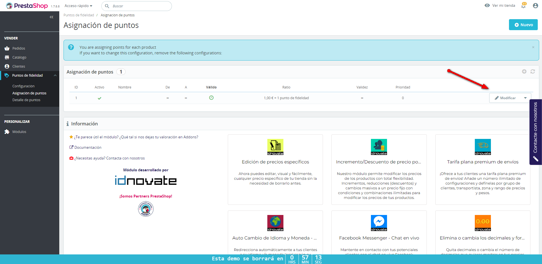Click the Tarifa plana premium de envíos icon
Image resolution: width=542 pixels, height=264 pixels.
[483, 147]
